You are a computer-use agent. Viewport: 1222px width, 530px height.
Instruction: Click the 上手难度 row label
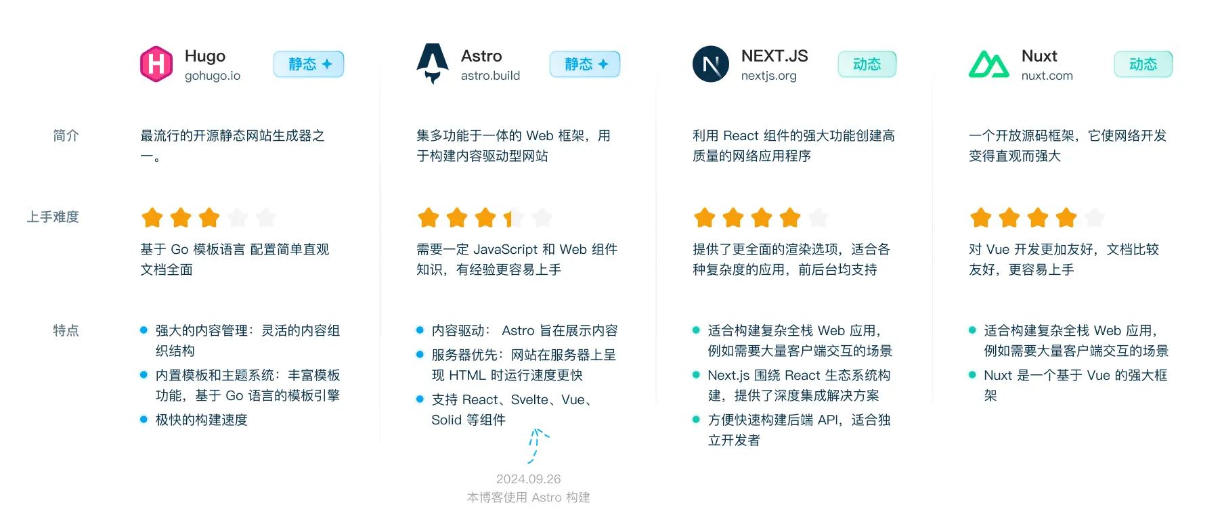[53, 217]
